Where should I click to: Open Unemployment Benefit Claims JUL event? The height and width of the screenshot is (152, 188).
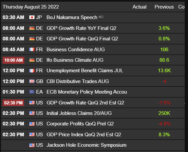pyautogui.click(x=85, y=71)
